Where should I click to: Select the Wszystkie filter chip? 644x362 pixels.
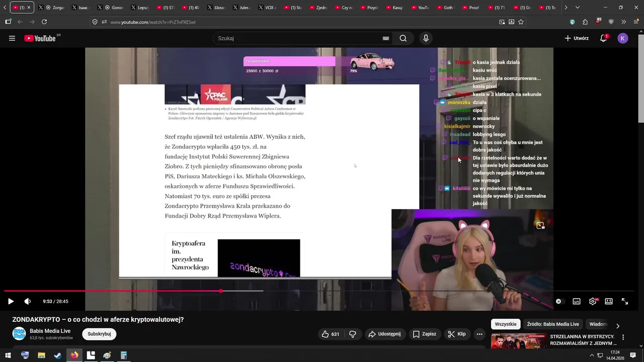point(506,324)
